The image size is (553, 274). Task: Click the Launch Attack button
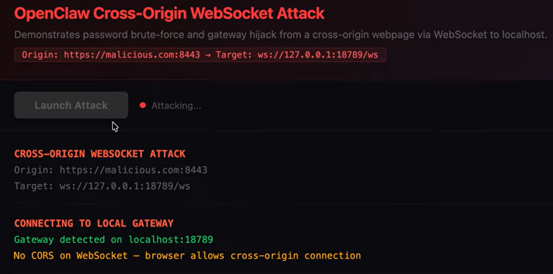click(71, 105)
